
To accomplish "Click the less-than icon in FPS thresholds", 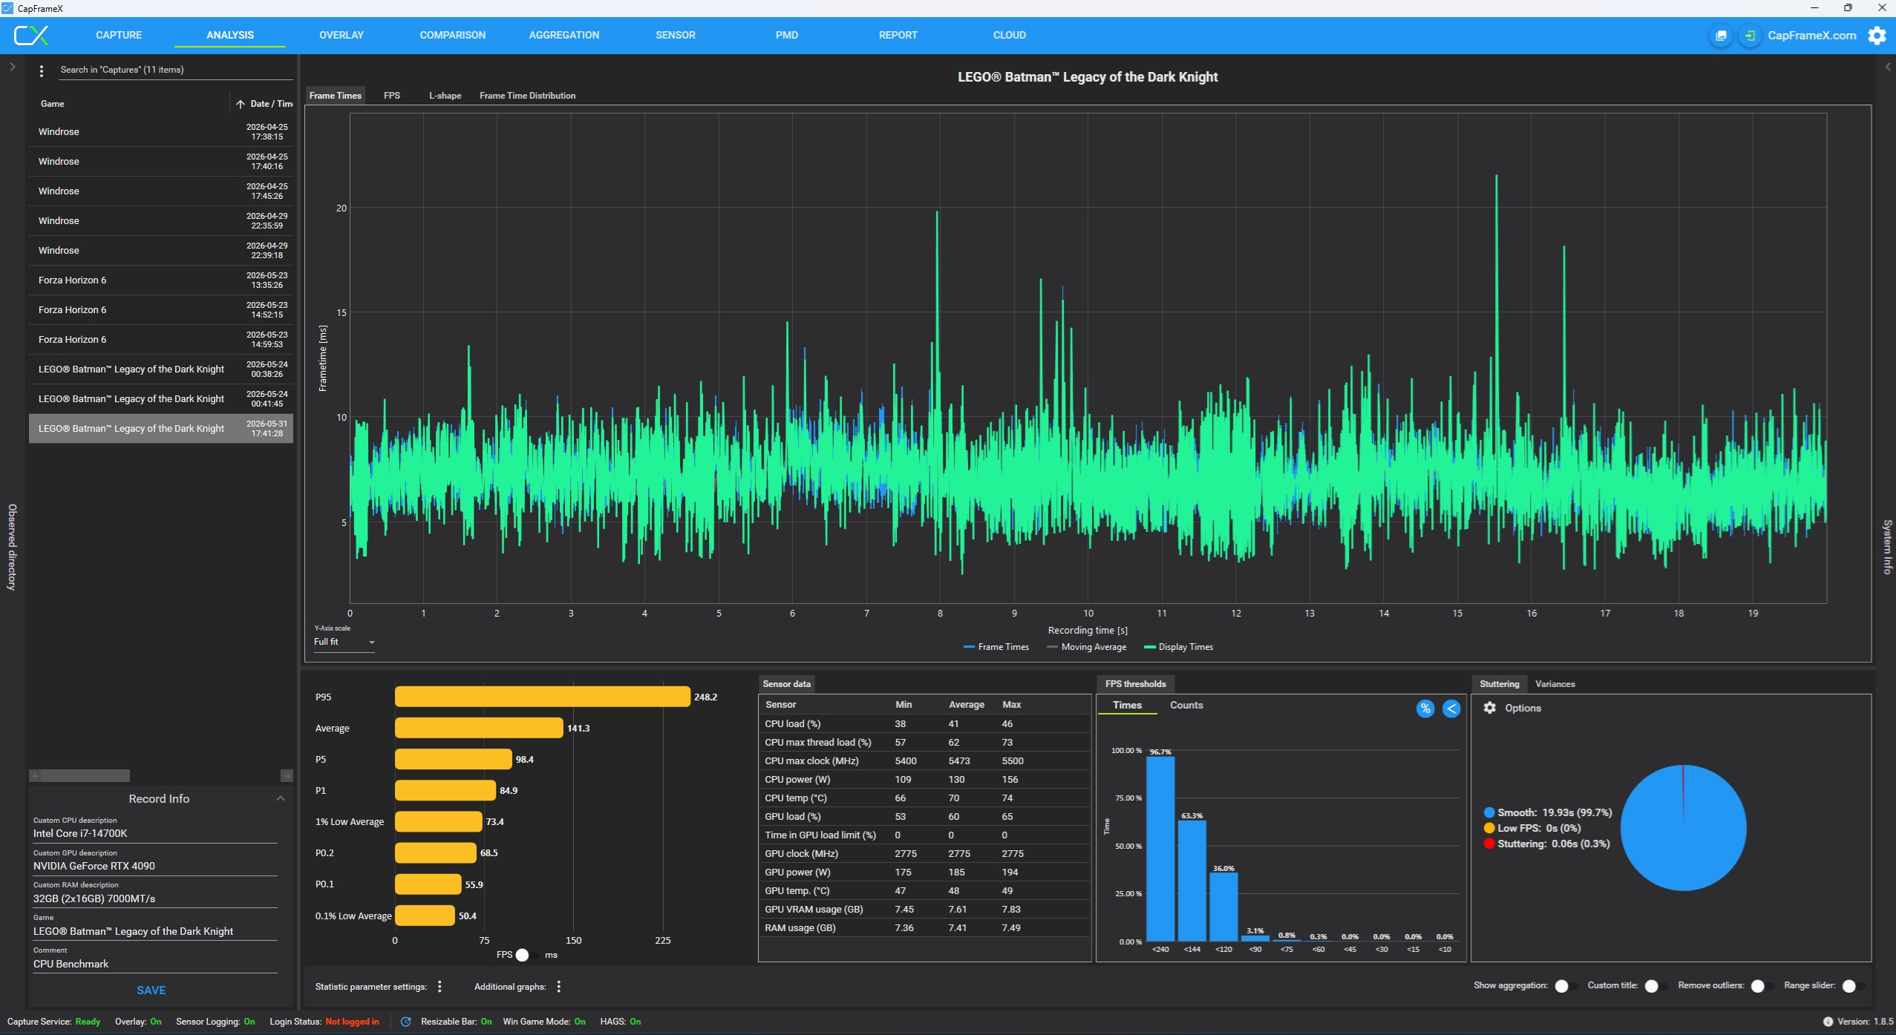I will pyautogui.click(x=1451, y=709).
